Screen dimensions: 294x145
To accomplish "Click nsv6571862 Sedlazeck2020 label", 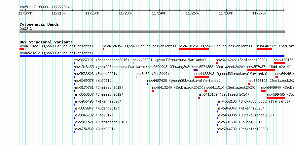I will 219,67.
